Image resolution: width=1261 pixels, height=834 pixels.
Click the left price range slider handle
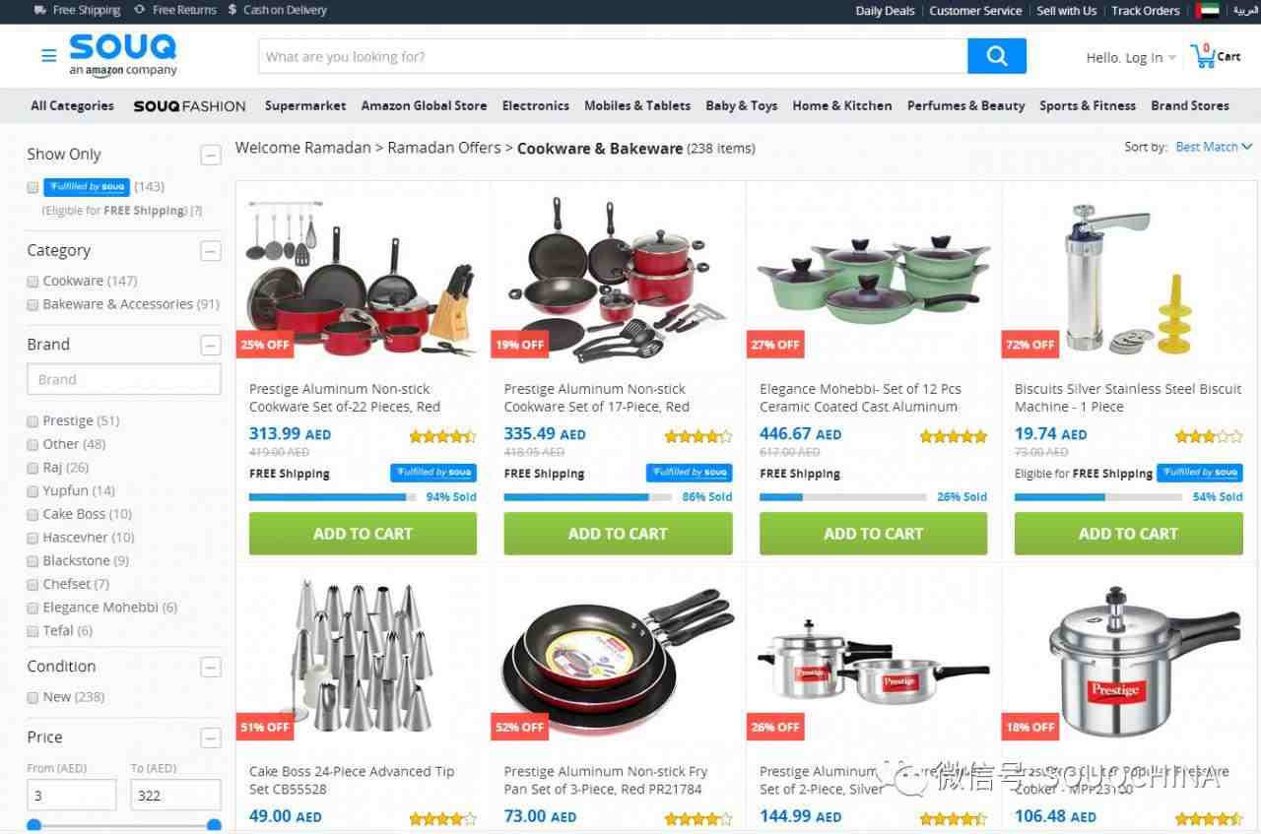pos(34,825)
